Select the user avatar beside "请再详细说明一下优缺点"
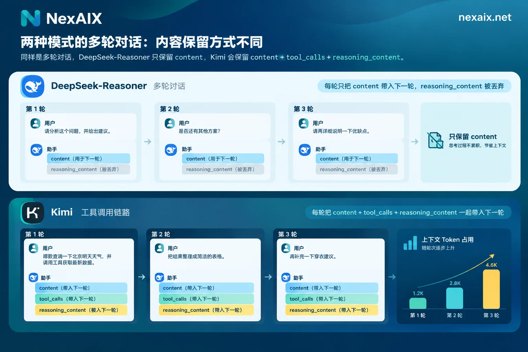Screen dimensions: 528x352 [304, 123]
